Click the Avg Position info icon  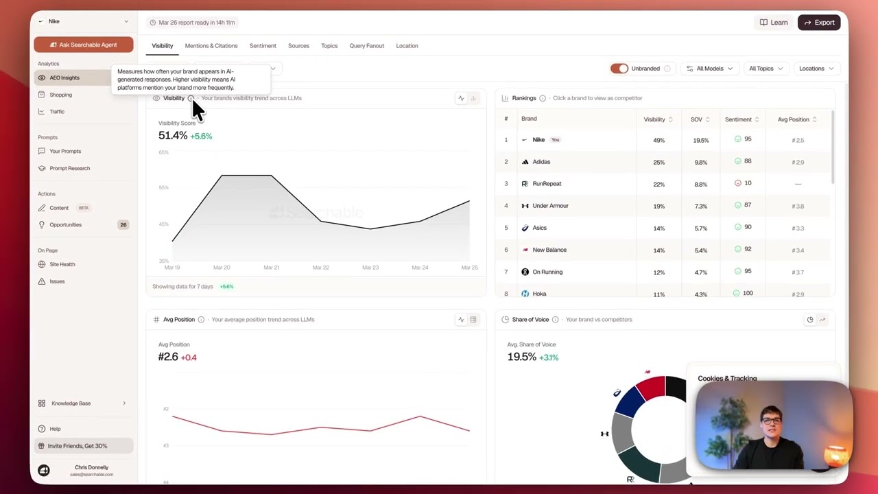pos(201,319)
